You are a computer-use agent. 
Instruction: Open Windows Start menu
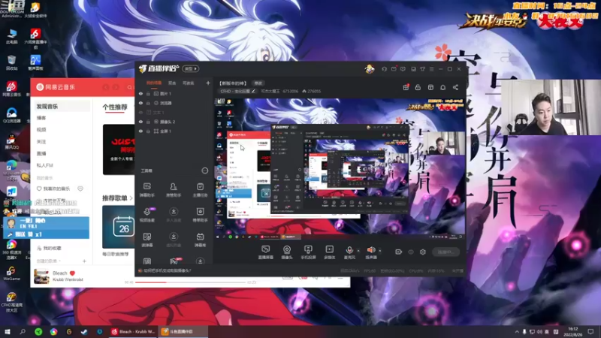click(8, 331)
